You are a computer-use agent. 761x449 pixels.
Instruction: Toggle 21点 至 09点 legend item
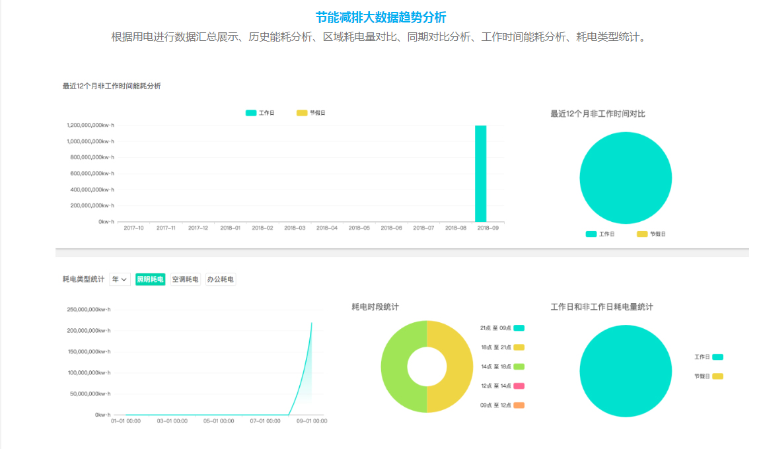coord(502,328)
